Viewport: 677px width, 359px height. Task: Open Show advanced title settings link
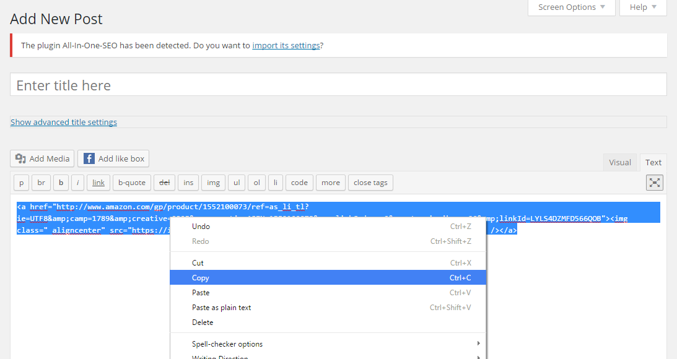point(64,122)
